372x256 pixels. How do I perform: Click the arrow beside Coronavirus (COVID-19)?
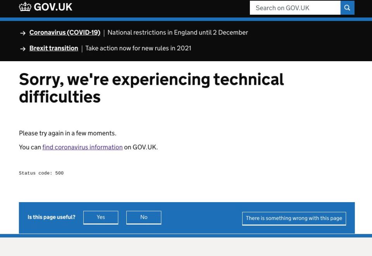pos(23,33)
